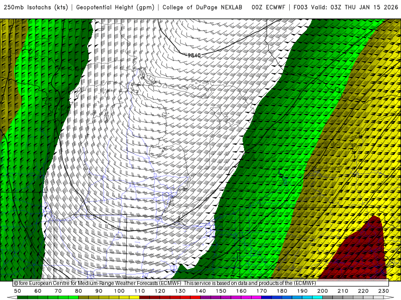Select the dark red swatch starting at 110
This screenshot has height=300, width=401.
[144, 297]
